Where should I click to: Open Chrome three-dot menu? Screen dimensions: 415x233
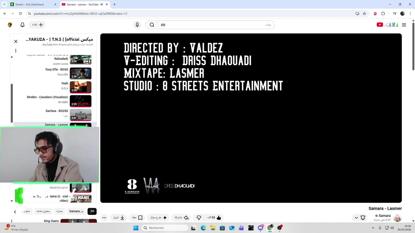click(410, 14)
